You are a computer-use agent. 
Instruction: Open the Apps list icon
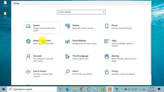(x=107, y=41)
